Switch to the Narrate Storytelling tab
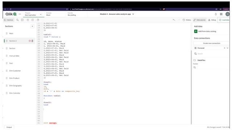Viewport: 232px width, 130px height. point(72,14)
